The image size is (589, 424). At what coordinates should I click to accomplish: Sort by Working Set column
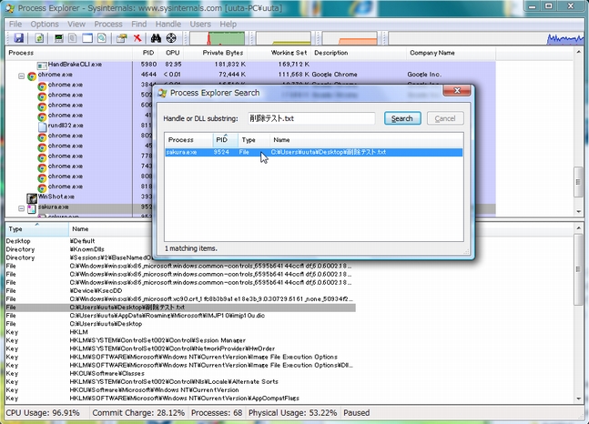(x=279, y=53)
